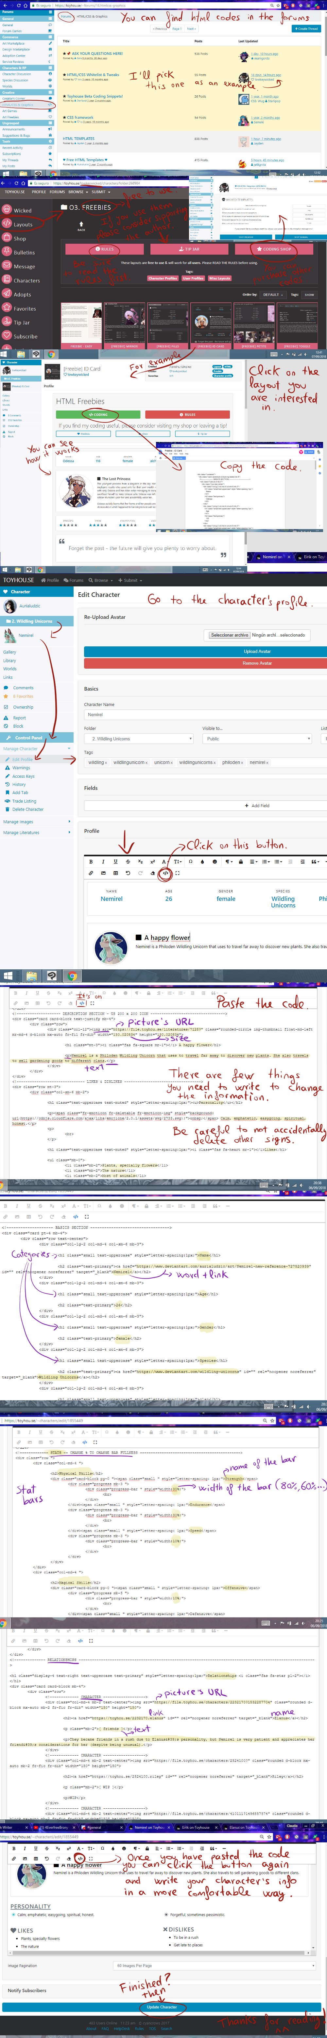
Task: Click the RULES button on the dark Freebies page
Action: 105,249
